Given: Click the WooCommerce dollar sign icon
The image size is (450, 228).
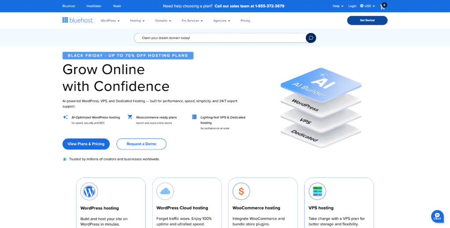Looking at the screenshot, I should [241, 191].
